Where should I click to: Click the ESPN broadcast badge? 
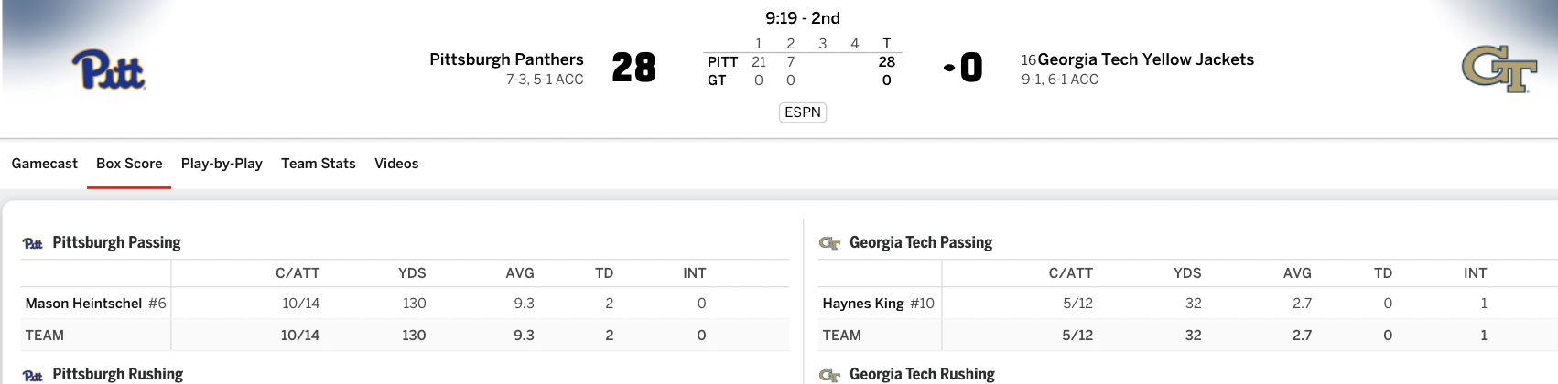point(803,112)
